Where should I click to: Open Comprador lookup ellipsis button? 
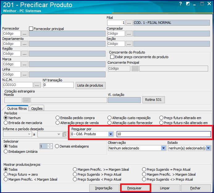click(x=129, y=34)
